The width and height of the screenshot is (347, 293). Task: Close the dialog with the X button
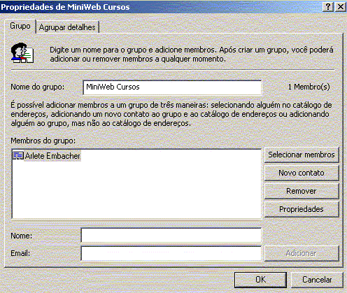point(341,7)
